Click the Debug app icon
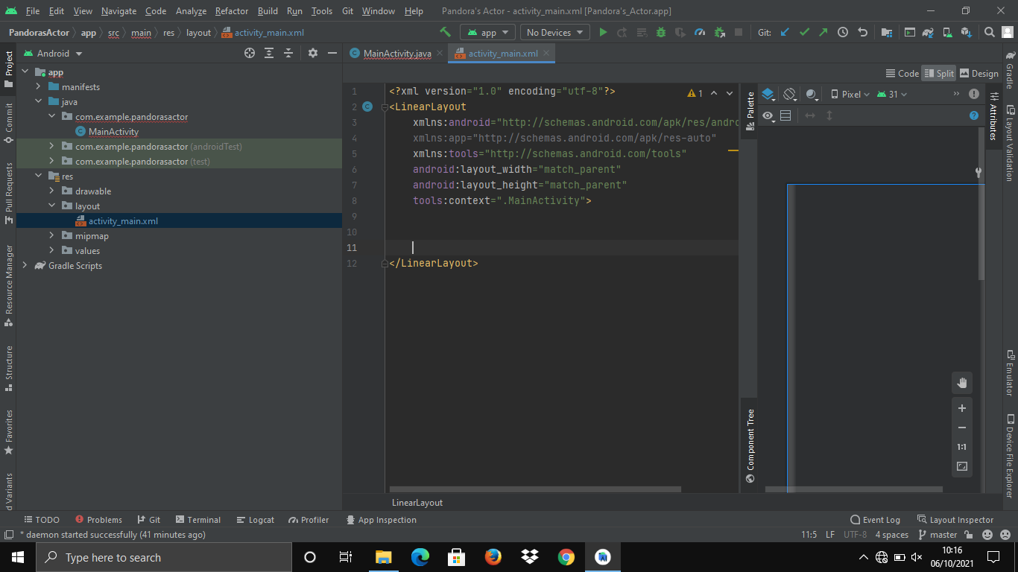 [x=660, y=33]
